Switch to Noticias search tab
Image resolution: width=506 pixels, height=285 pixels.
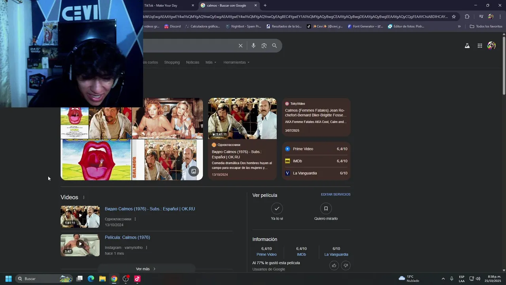click(x=193, y=62)
